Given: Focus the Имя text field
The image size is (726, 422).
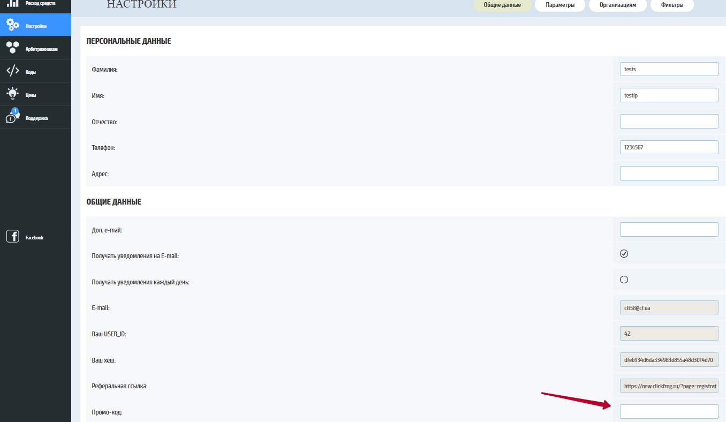Looking at the screenshot, I should 669,95.
